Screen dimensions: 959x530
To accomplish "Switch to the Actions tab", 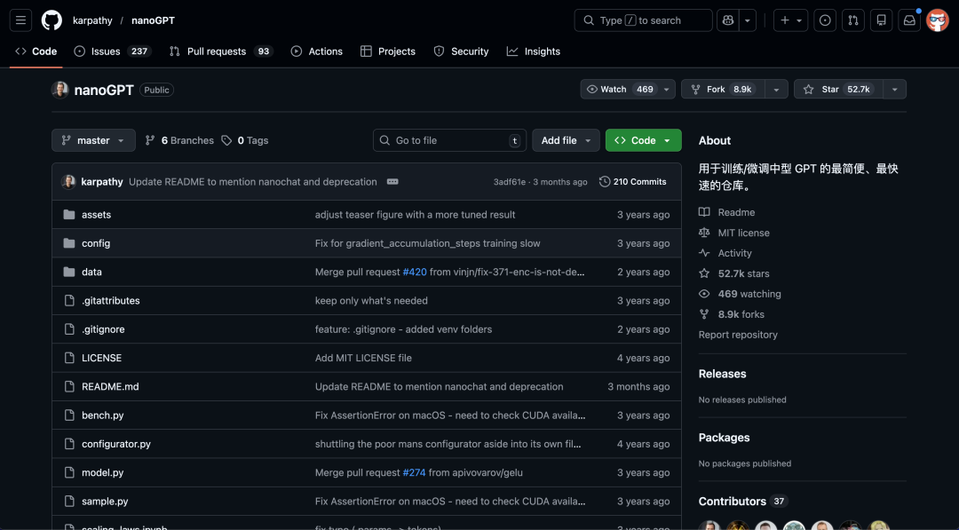I will point(316,51).
